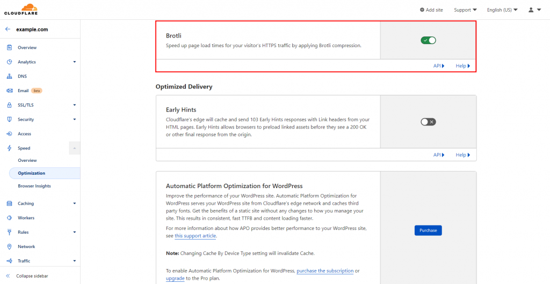Click the Traffic routing icon
The height and width of the screenshot is (284, 550).
10,261
